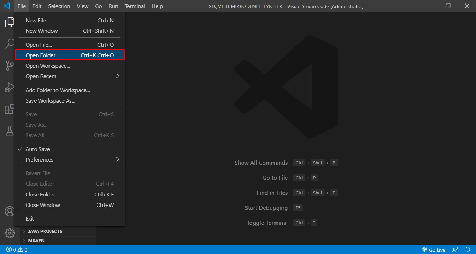The image size is (476, 254).
Task: Expand the JAVA PROJECTS section
Action: click(45, 231)
